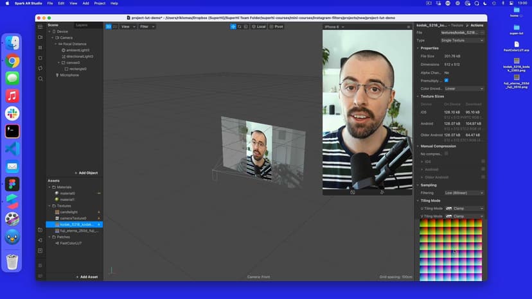The image size is (532, 299).
Task: Open the Trash in the Dock
Action: click(x=12, y=262)
